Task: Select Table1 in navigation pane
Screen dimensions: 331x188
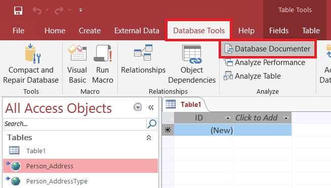Action: point(80,151)
